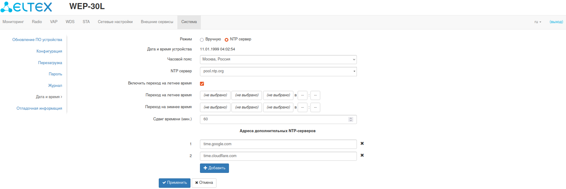Open the Часовой пояс dropdown
Image resolution: width=566 pixels, height=189 pixels.
[278, 60]
